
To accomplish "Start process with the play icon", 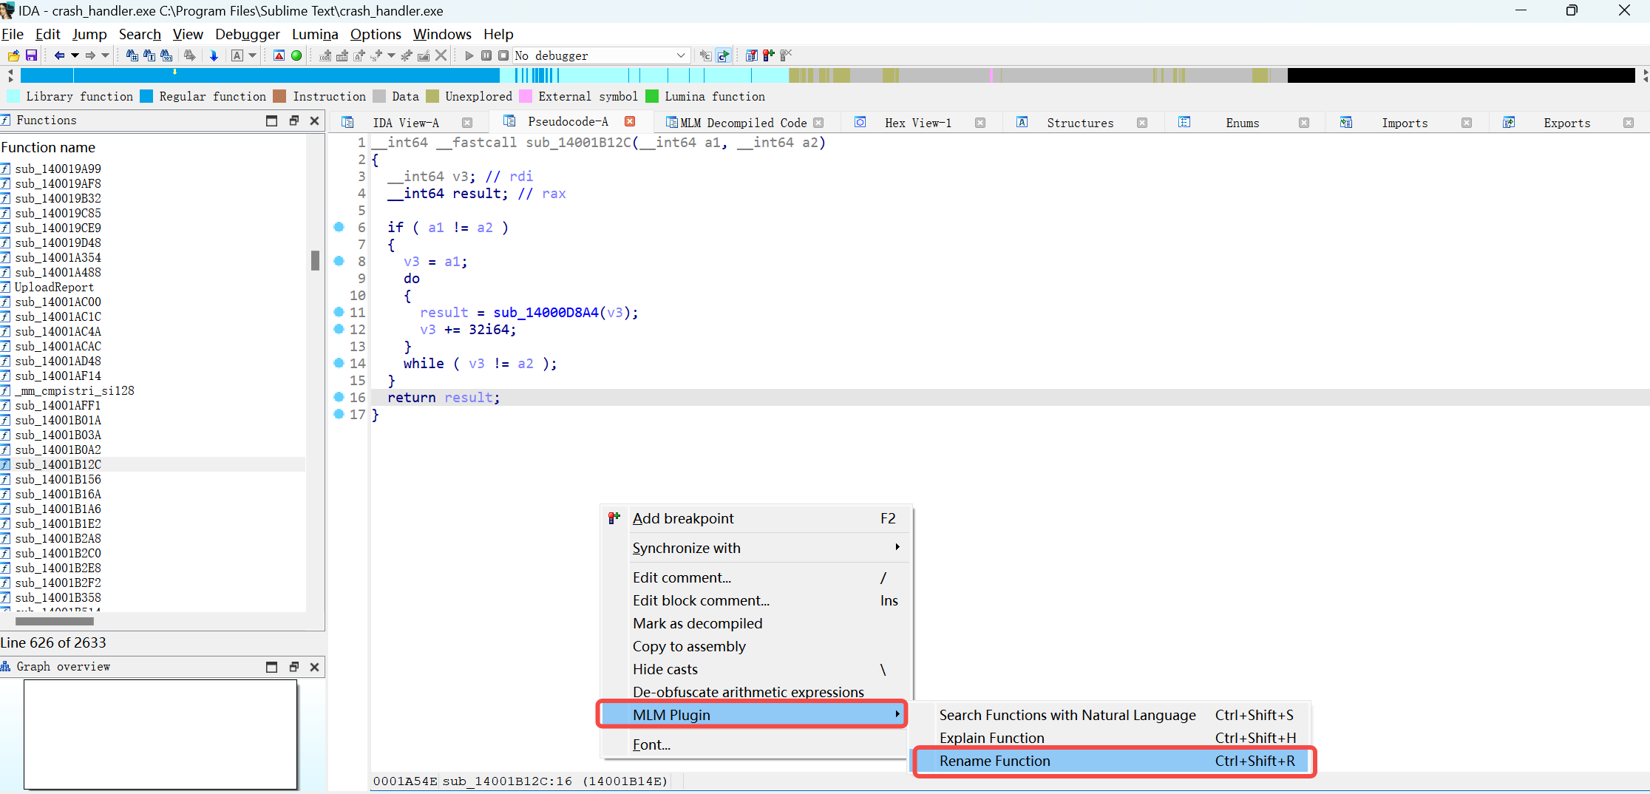I will tap(469, 55).
